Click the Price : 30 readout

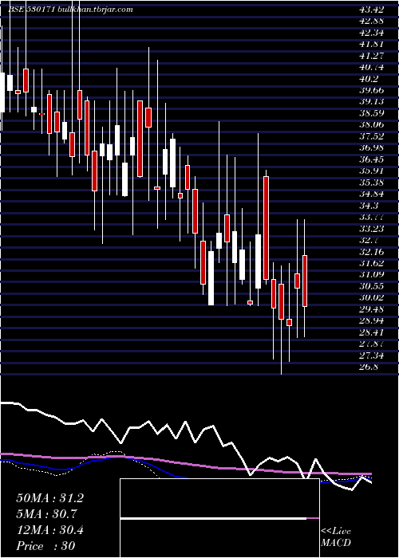click(45, 546)
